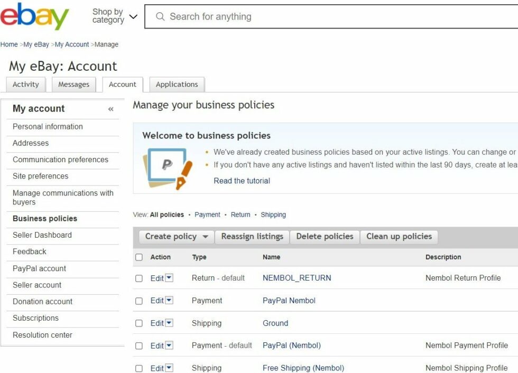Switch to the Messages tab
Screen dimensions: 518x373
click(73, 84)
